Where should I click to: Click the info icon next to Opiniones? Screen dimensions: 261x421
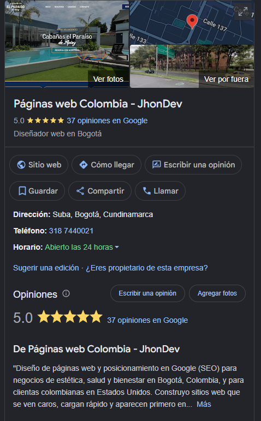click(66, 293)
